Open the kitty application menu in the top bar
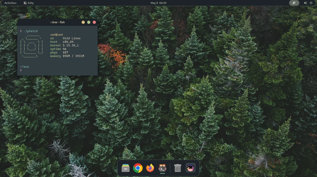317x177 pixels. pos(29,3)
